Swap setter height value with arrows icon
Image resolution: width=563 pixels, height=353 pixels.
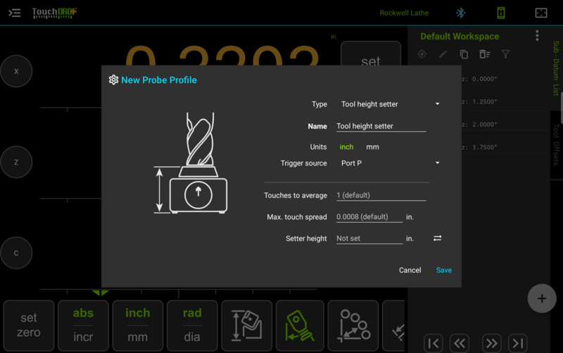[437, 238]
